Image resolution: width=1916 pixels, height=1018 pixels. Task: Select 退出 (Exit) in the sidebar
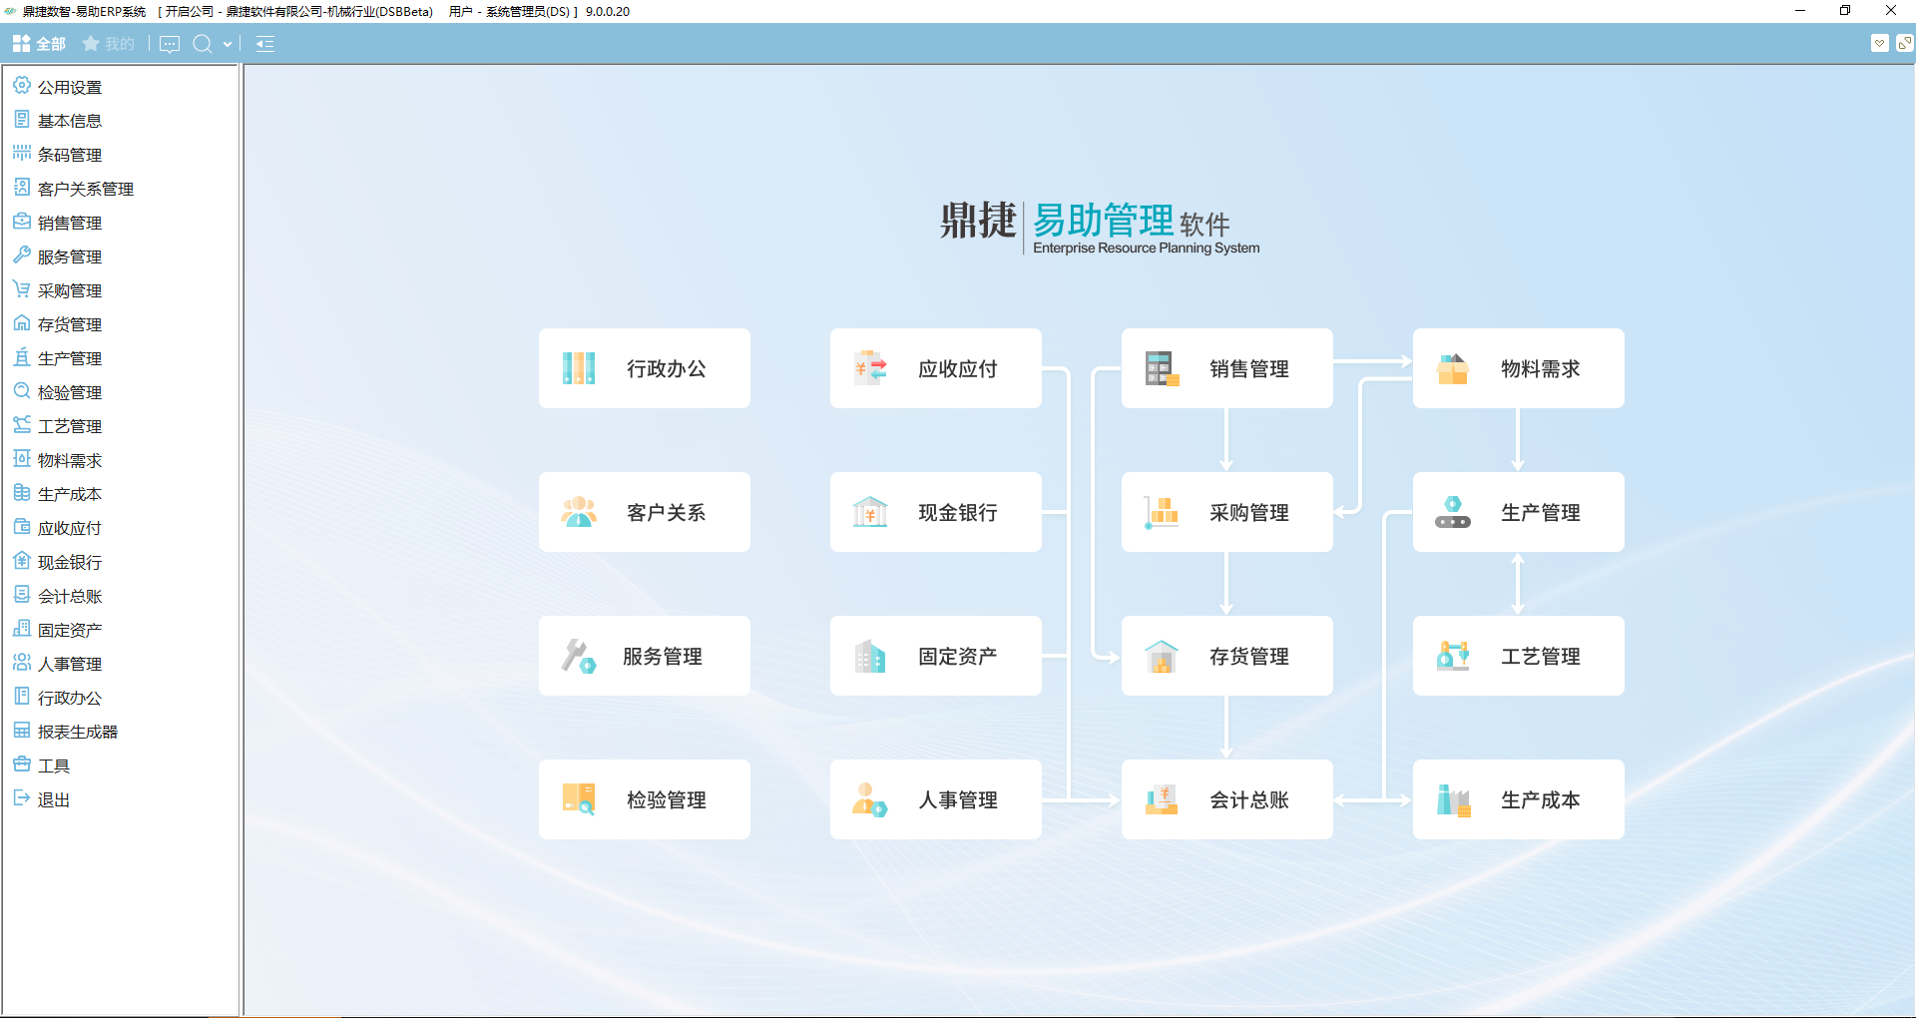click(54, 799)
